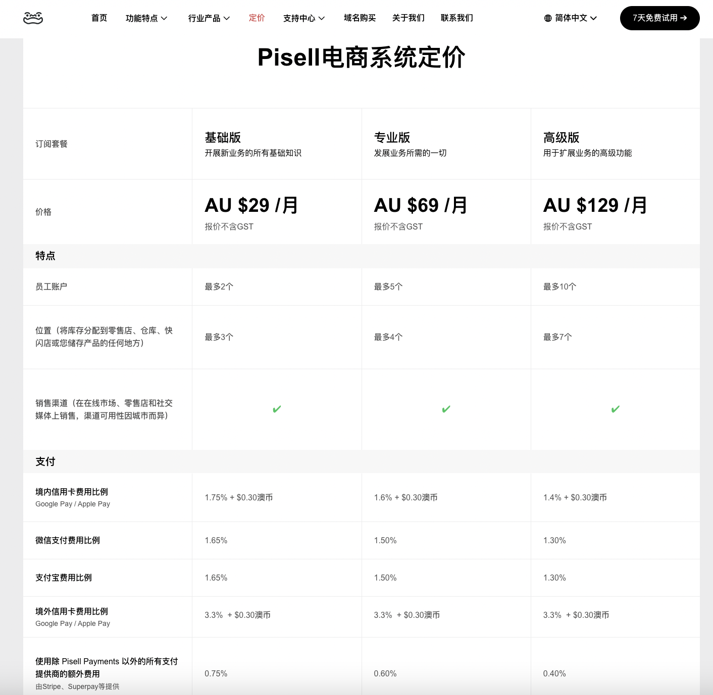Viewport: 713px width, 695px height.
Task: Click the 境外信用卡费用比例 label
Action: (x=72, y=611)
